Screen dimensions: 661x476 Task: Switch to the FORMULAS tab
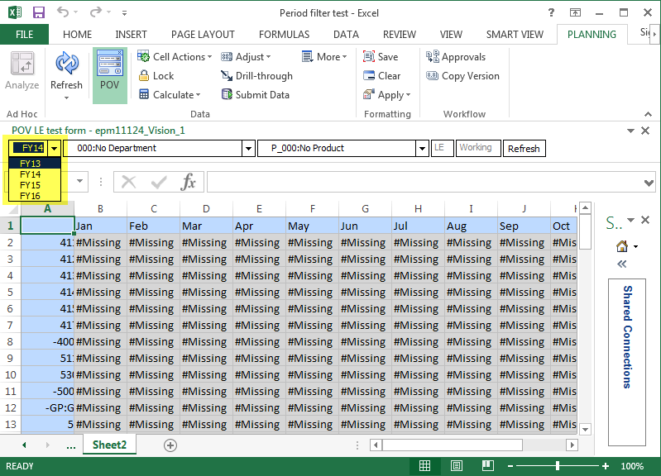(x=284, y=35)
